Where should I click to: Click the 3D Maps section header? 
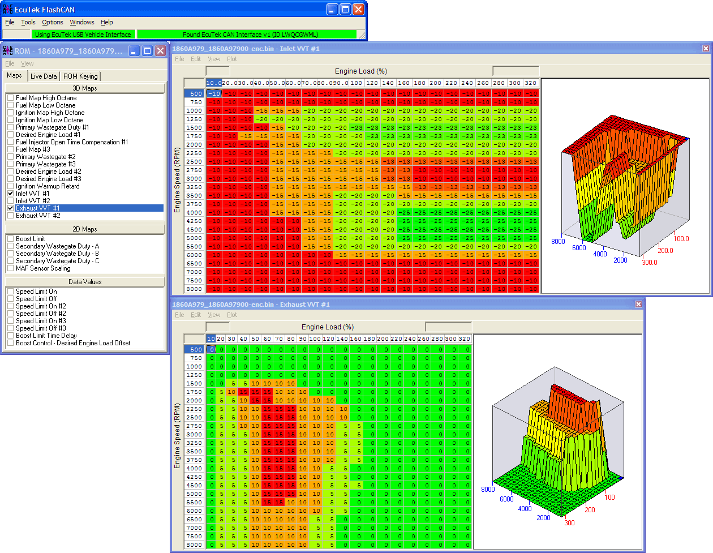coord(85,88)
